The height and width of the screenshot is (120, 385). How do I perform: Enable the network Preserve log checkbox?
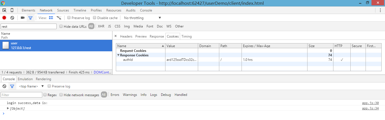tap(69, 18)
